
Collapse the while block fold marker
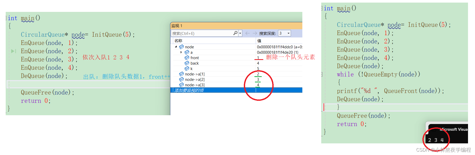point(322,74)
